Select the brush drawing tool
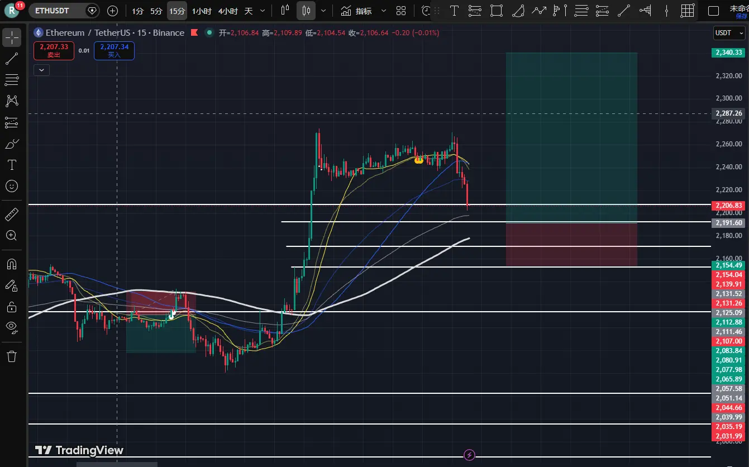The height and width of the screenshot is (467, 749). 12,144
